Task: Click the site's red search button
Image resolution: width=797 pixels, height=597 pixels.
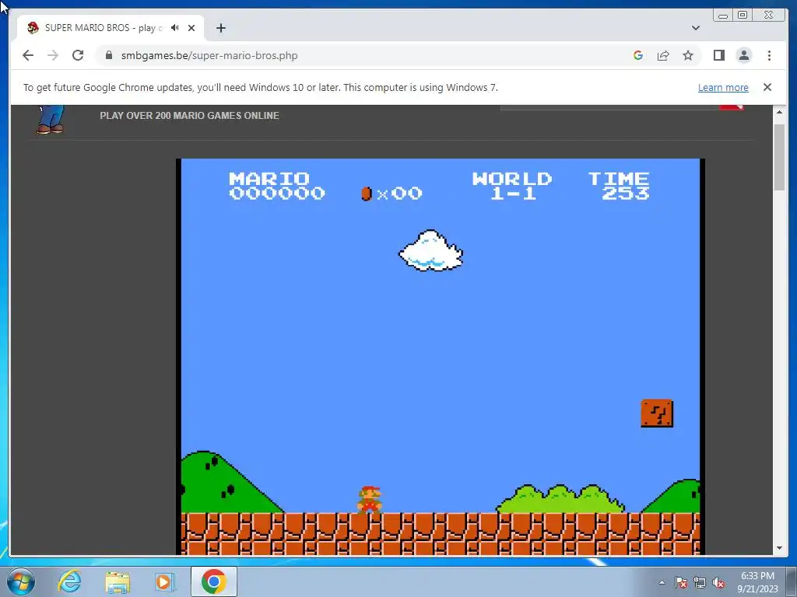Action: [x=732, y=106]
